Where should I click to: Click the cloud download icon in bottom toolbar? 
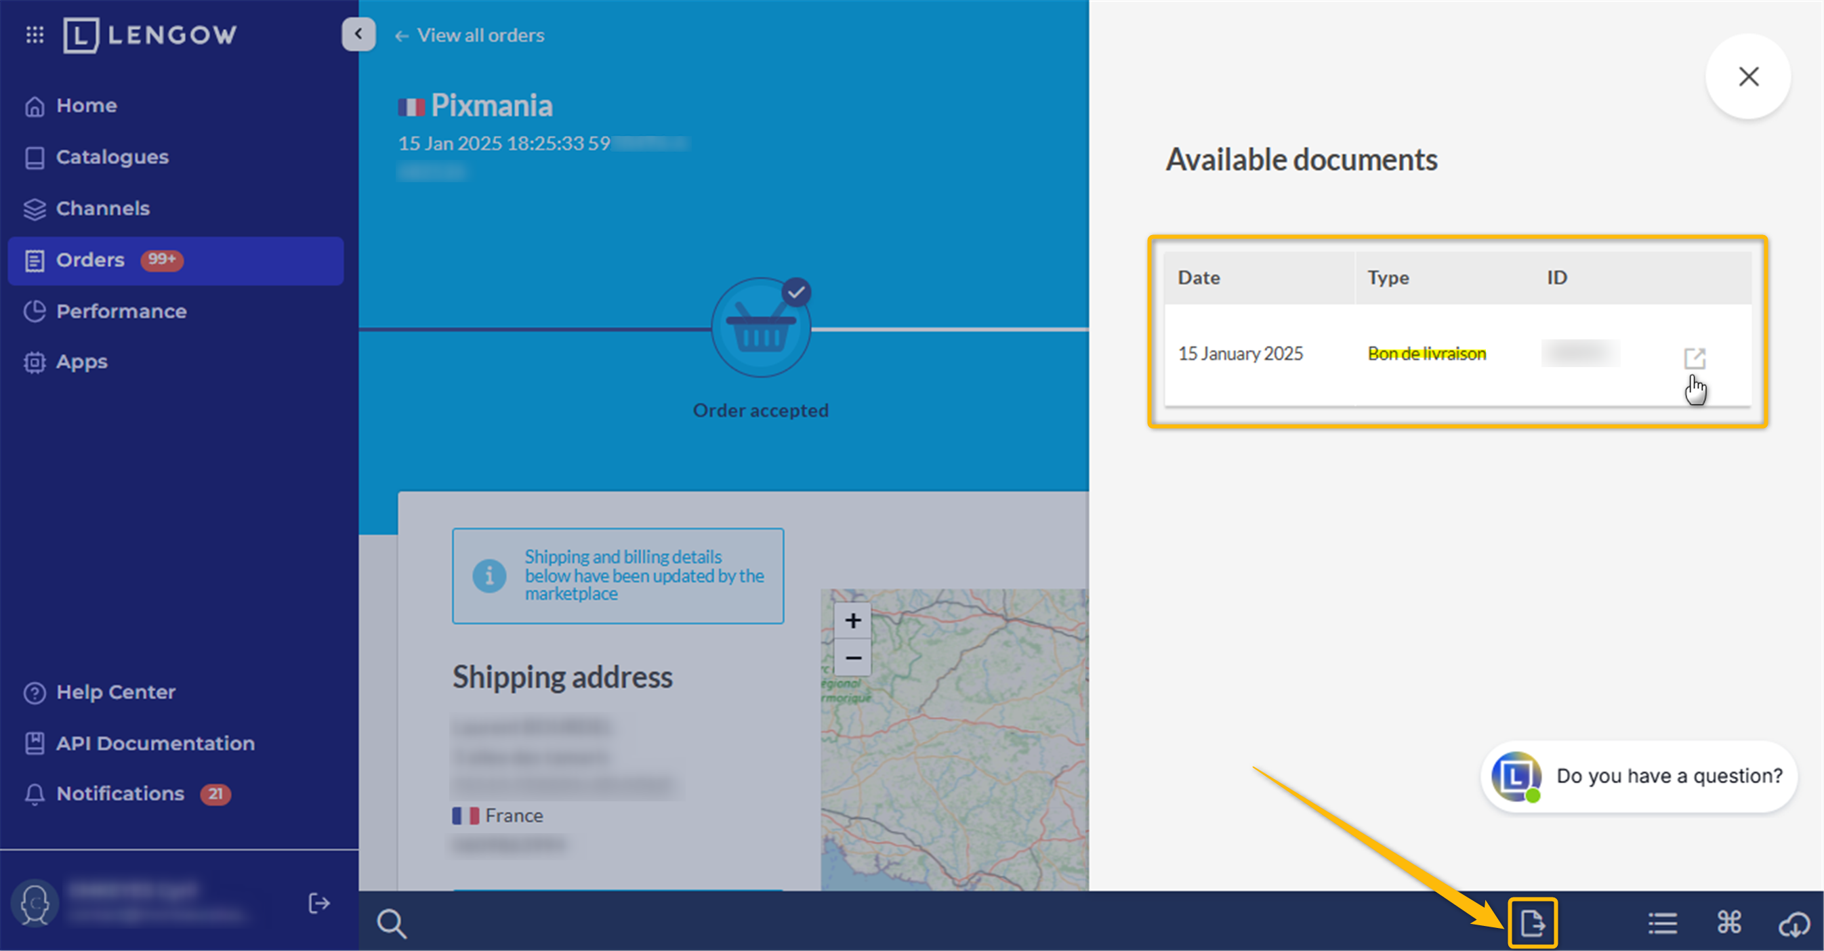click(x=1794, y=923)
